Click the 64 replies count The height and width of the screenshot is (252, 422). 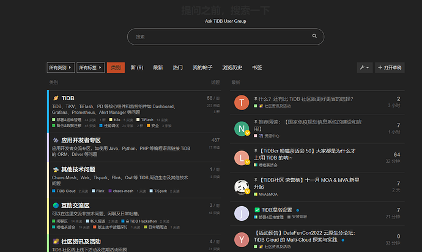pyautogui.click(x=397, y=155)
